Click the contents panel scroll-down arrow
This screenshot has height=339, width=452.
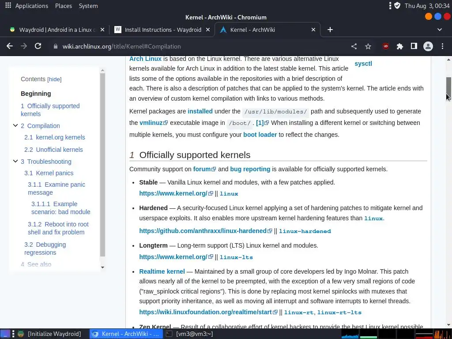coord(102,267)
